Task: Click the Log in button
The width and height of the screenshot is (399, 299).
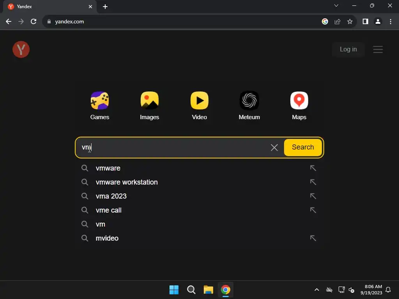Action: tap(348, 49)
